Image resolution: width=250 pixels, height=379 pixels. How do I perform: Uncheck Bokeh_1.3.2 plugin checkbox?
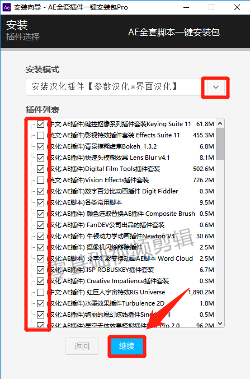(x=40, y=147)
